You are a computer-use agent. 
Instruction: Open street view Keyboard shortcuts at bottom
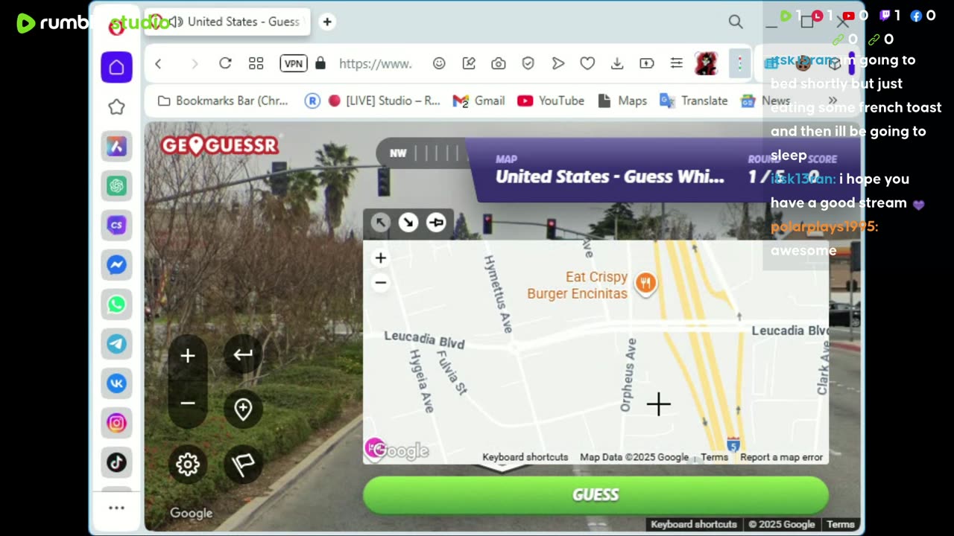point(693,525)
